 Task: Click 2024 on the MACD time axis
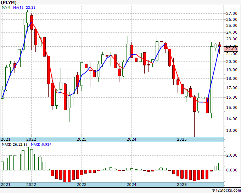click(131, 185)
